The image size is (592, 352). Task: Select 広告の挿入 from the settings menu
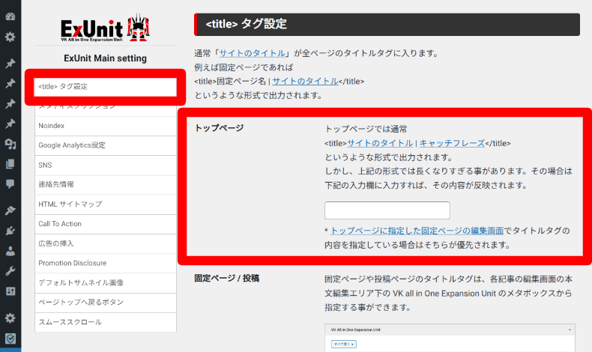106,243
